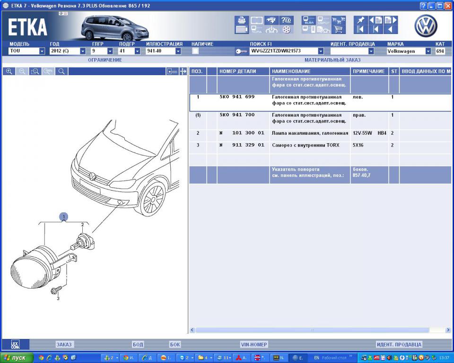Screen dimensions: 454x363
Task: Go to next illustration page icon
Action: pos(390,20)
